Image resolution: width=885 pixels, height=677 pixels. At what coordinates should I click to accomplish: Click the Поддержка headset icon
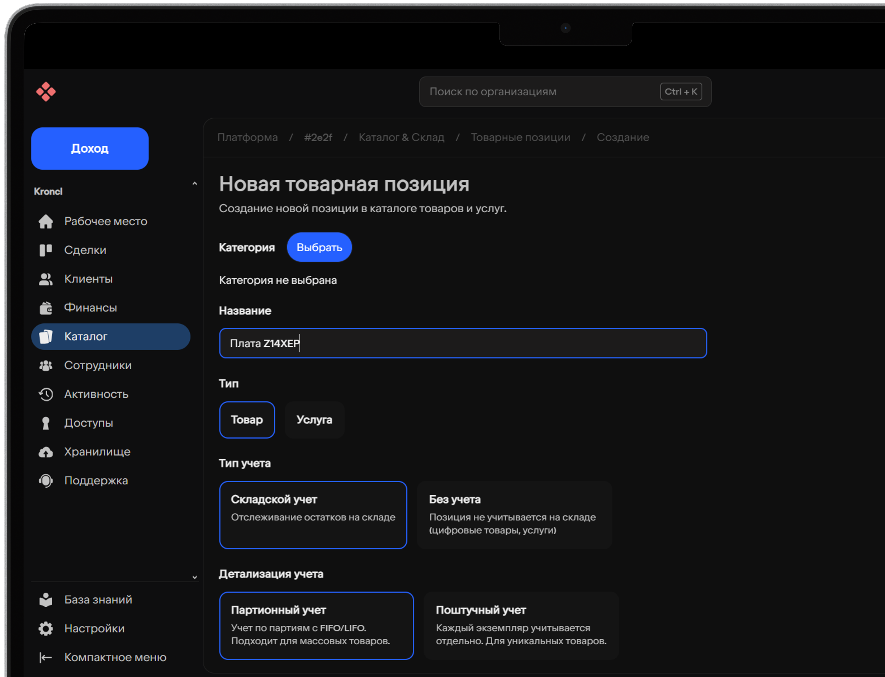46,480
